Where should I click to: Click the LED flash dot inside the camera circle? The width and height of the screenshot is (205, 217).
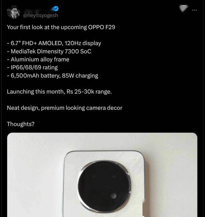tap(113, 196)
